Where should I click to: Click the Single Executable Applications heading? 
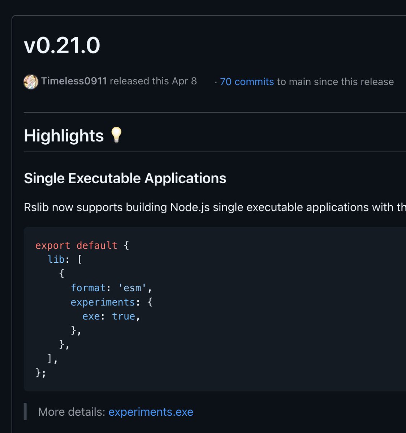pyautogui.click(x=125, y=178)
